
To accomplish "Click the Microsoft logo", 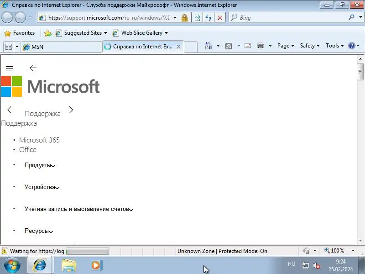I will point(50,86).
